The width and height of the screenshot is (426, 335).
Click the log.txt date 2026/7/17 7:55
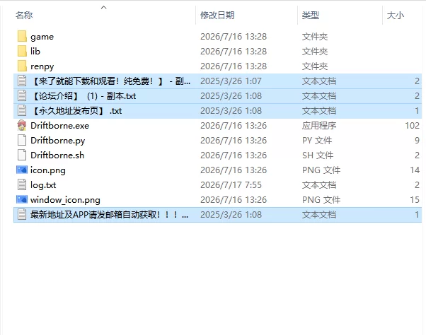pos(231,185)
